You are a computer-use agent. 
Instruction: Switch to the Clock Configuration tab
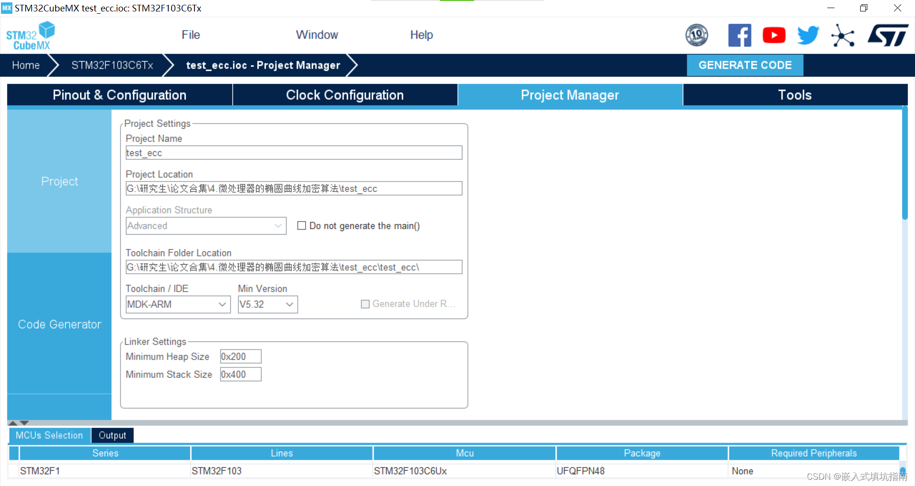(344, 95)
